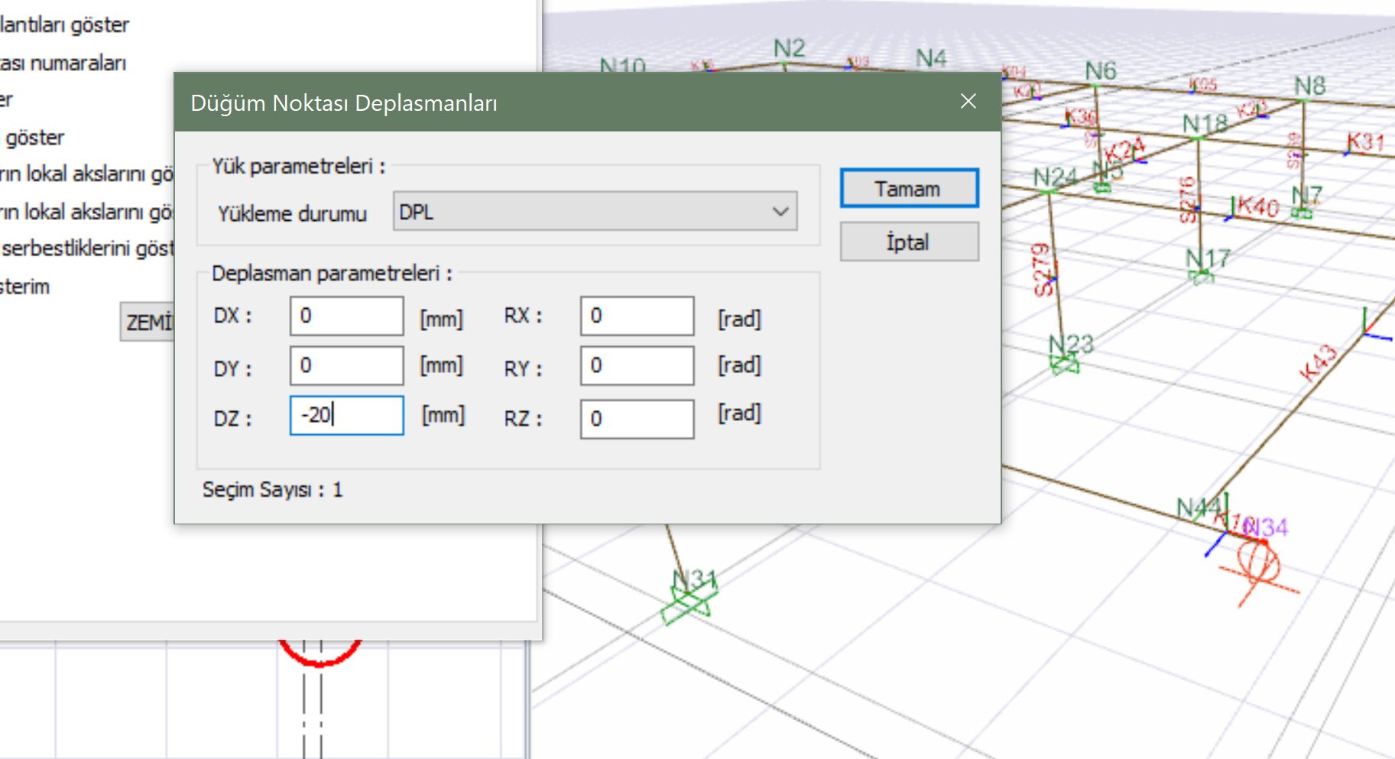Click the RZ rotation input field
The width and height of the screenshot is (1395, 759).
[637, 419]
